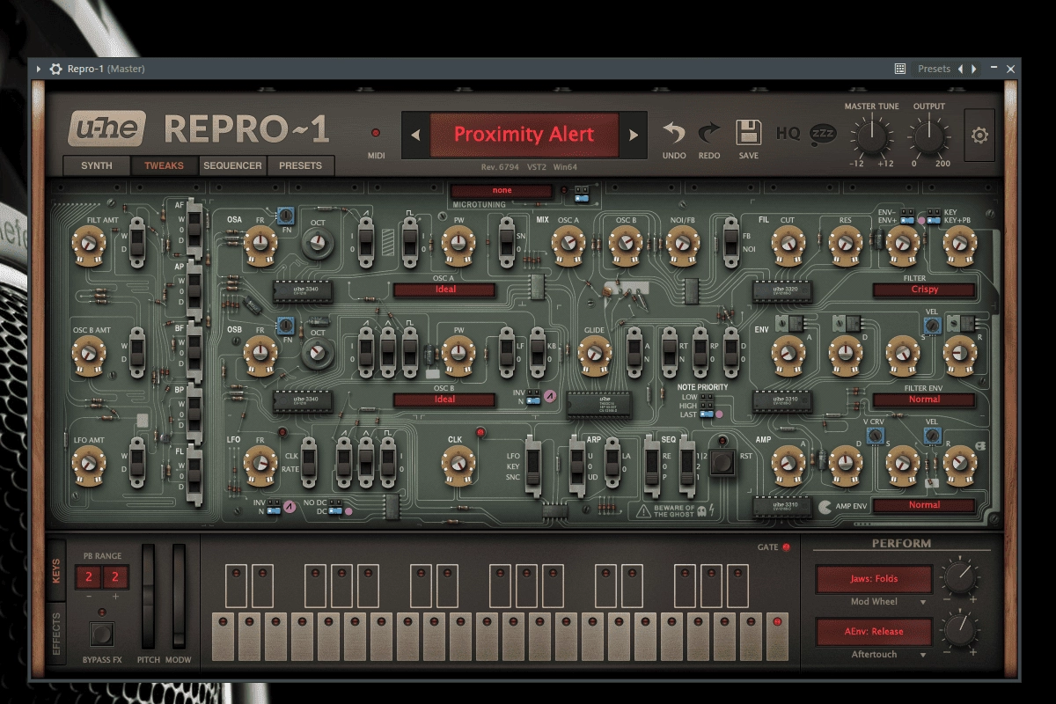Click the ghost icon near Beware warning
This screenshot has height=704, width=1056.
click(x=700, y=510)
